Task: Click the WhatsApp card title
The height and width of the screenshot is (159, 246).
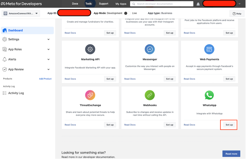Action: click(209, 105)
